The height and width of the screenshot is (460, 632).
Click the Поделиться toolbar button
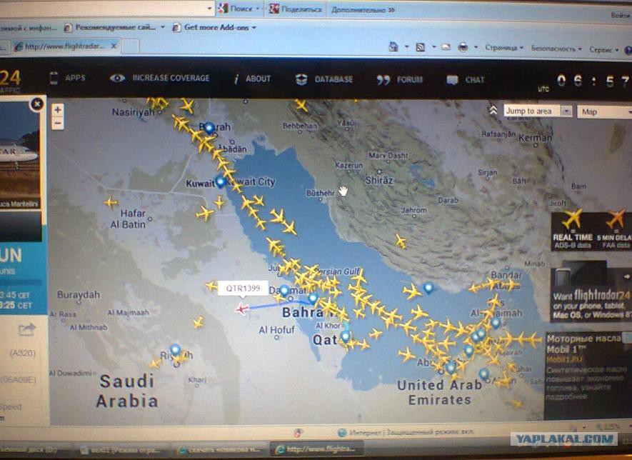296,9
